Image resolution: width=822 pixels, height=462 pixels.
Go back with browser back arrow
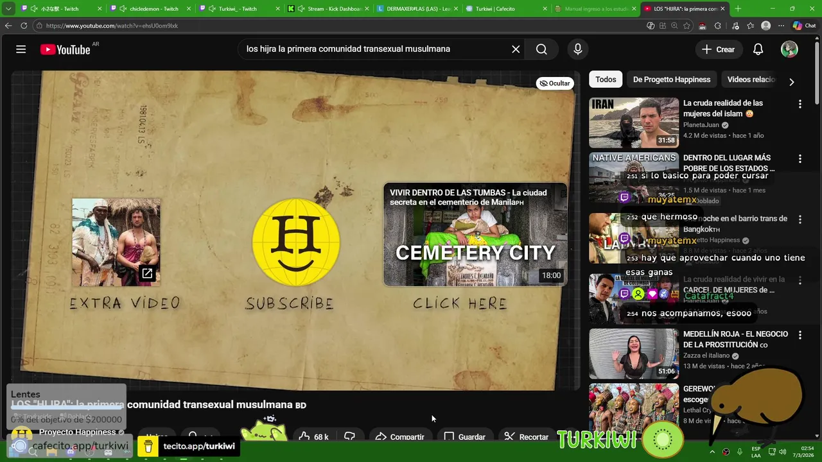[x=8, y=26]
